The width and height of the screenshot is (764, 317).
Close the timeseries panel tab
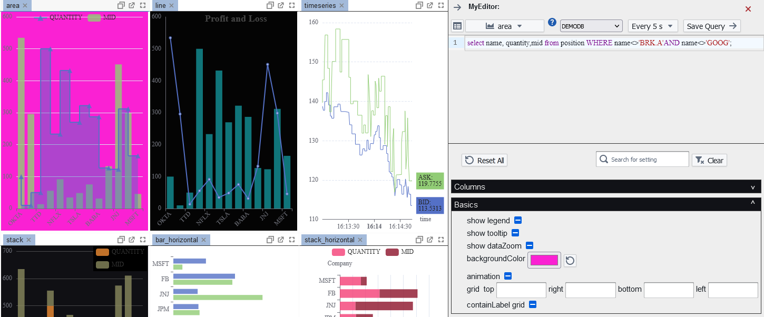pos(341,6)
